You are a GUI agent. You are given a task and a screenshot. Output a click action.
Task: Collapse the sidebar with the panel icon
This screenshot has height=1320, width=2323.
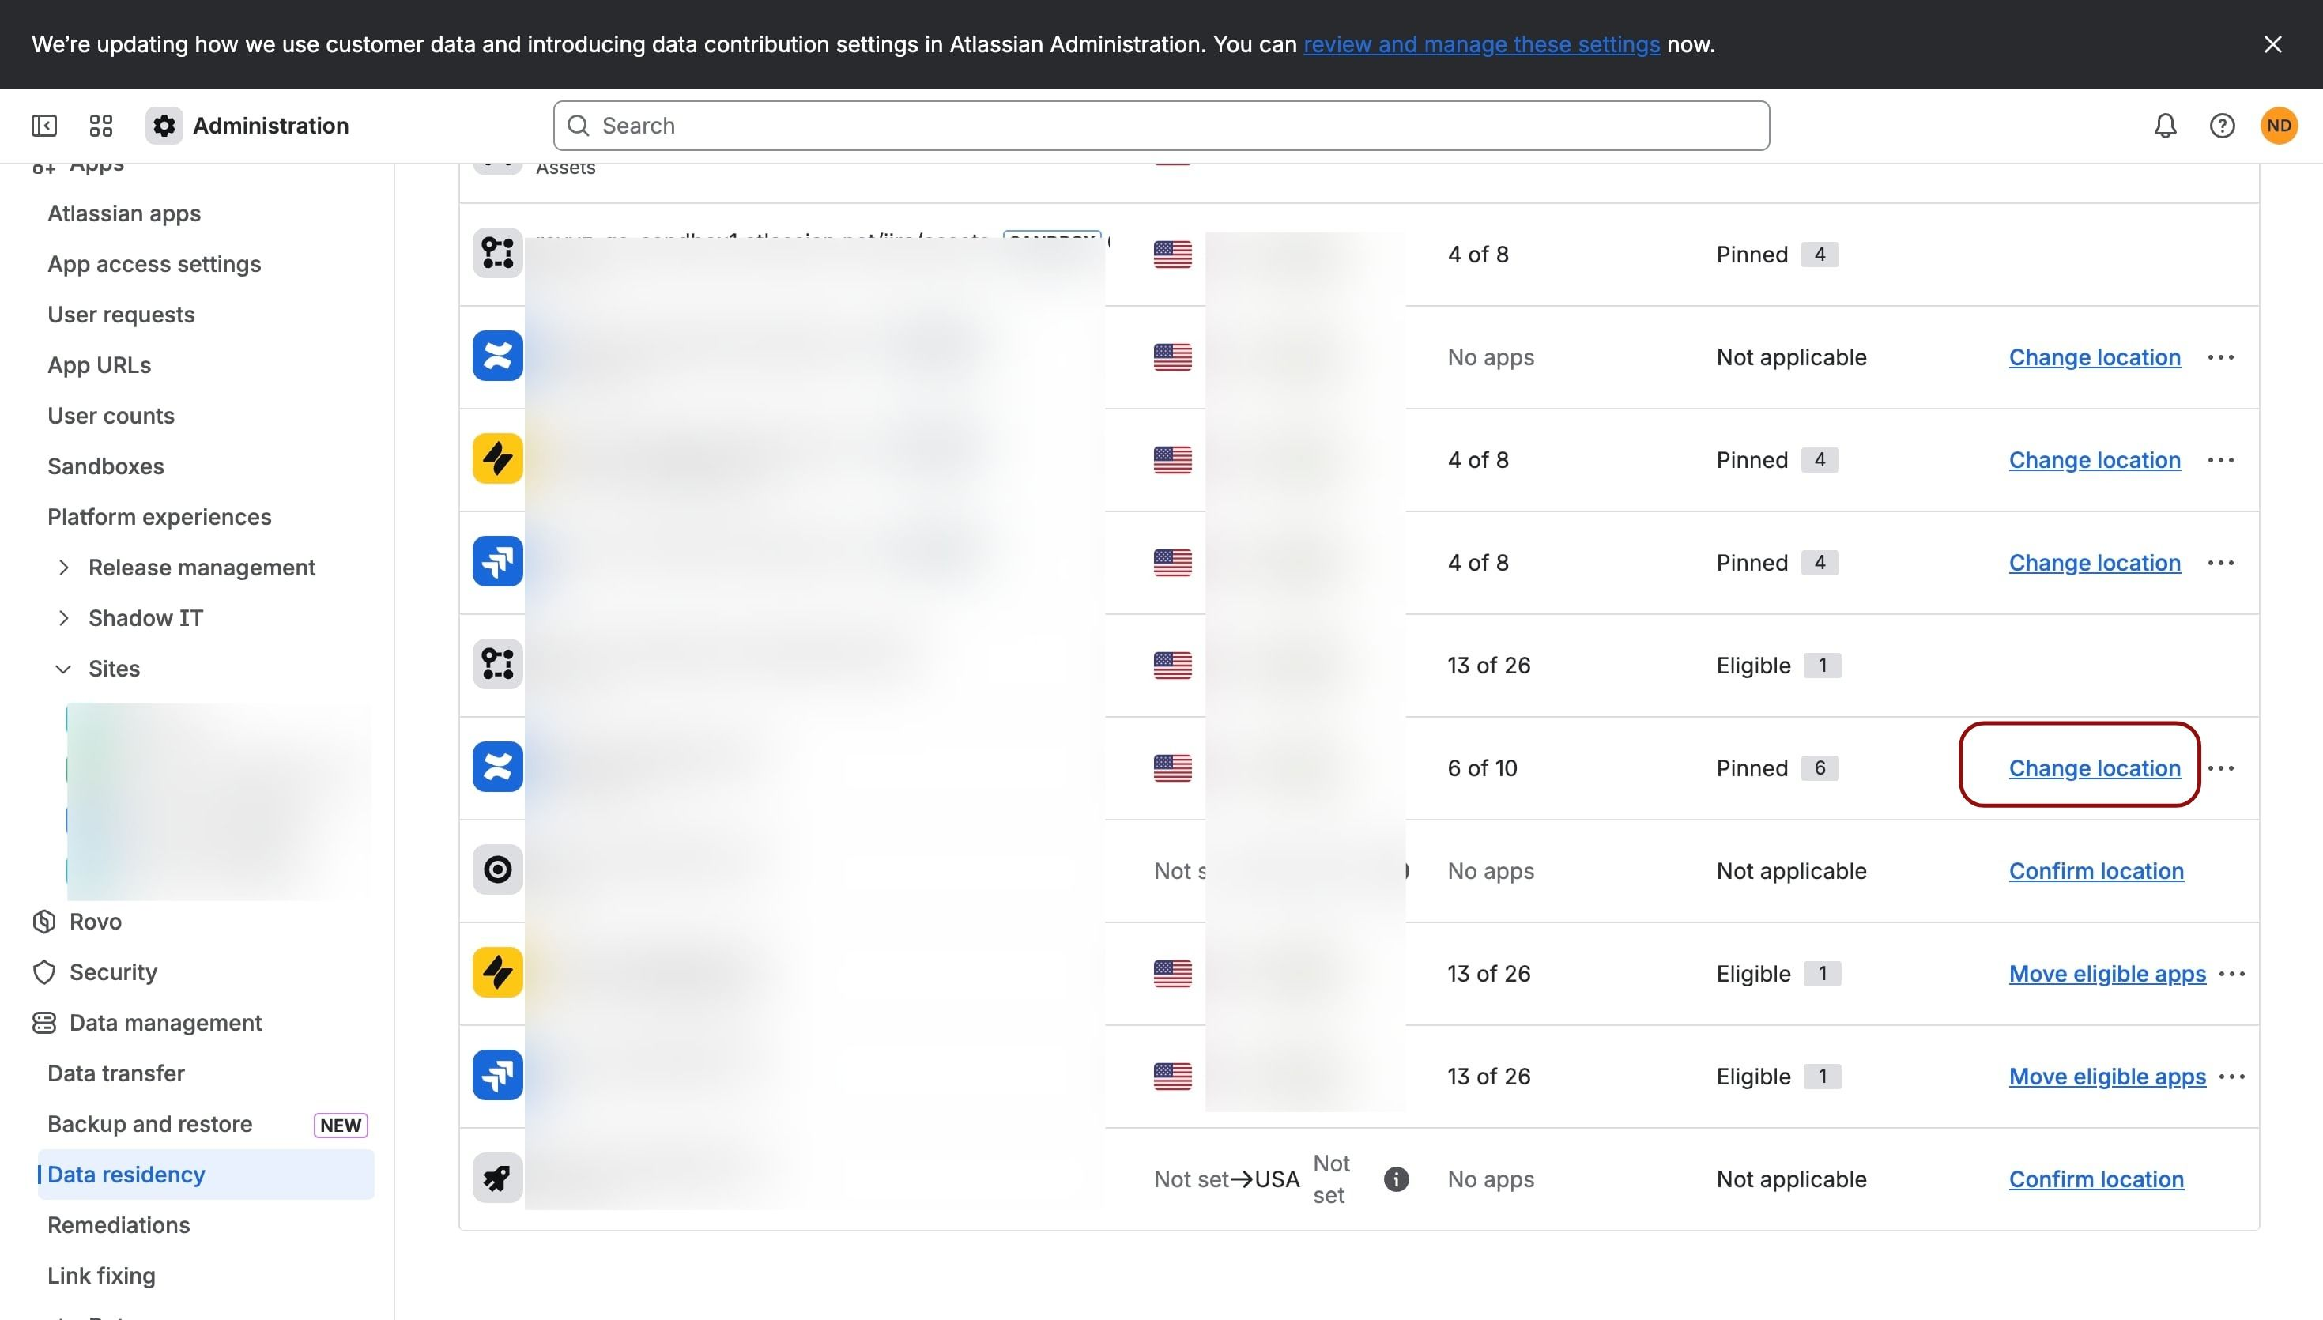click(43, 125)
